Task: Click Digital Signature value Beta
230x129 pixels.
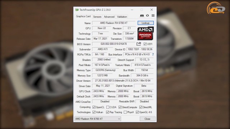Action: tap(144, 86)
